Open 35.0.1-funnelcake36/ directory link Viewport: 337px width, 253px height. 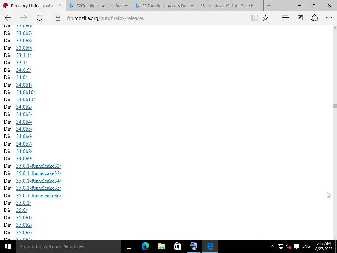(x=39, y=196)
